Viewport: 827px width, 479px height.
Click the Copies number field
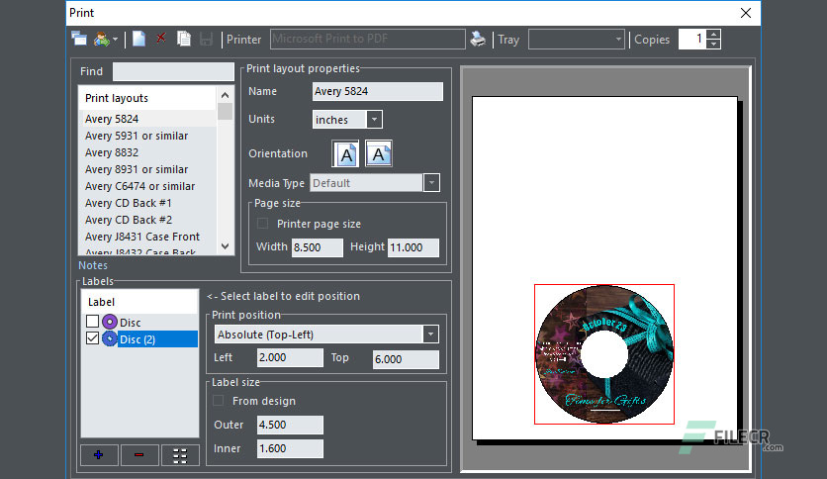[692, 39]
